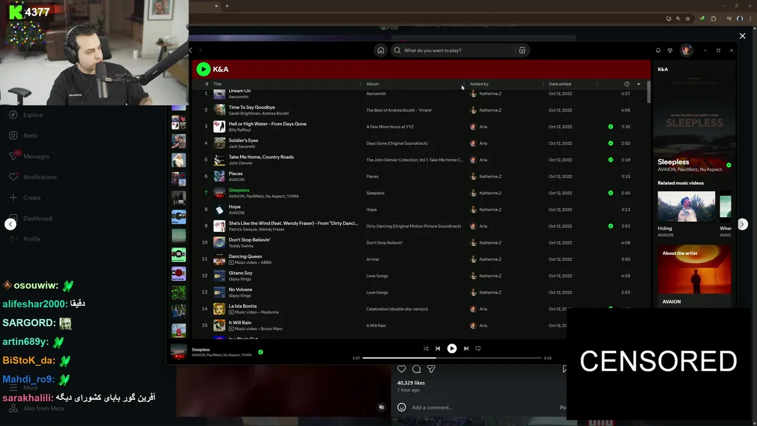Toggle repeat in Spotify player bar
Image resolution: width=757 pixels, height=426 pixels.
point(478,348)
